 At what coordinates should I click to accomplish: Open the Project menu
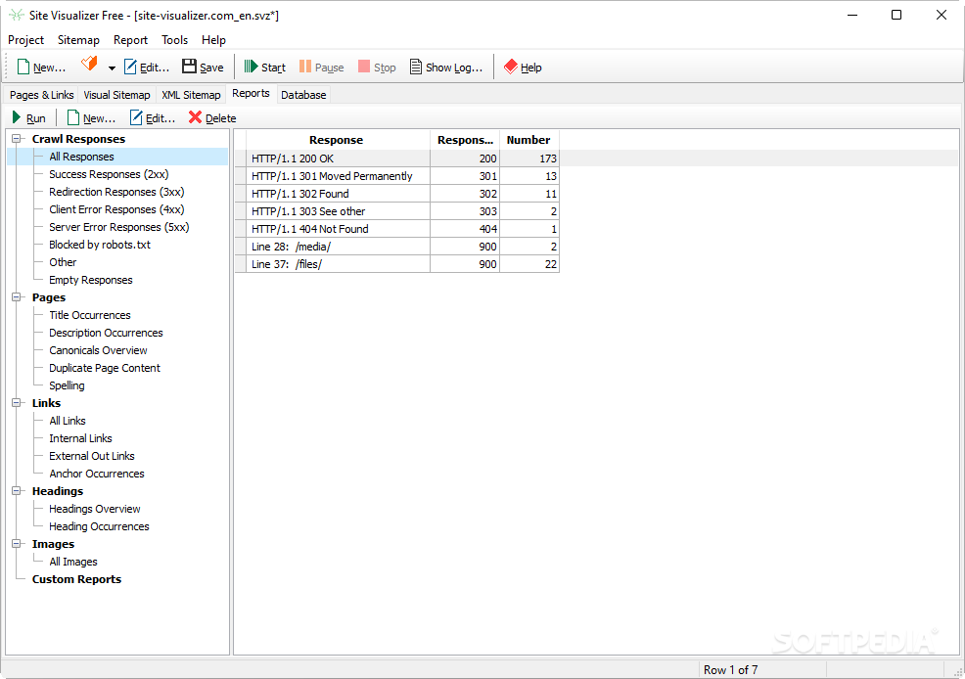coord(25,40)
